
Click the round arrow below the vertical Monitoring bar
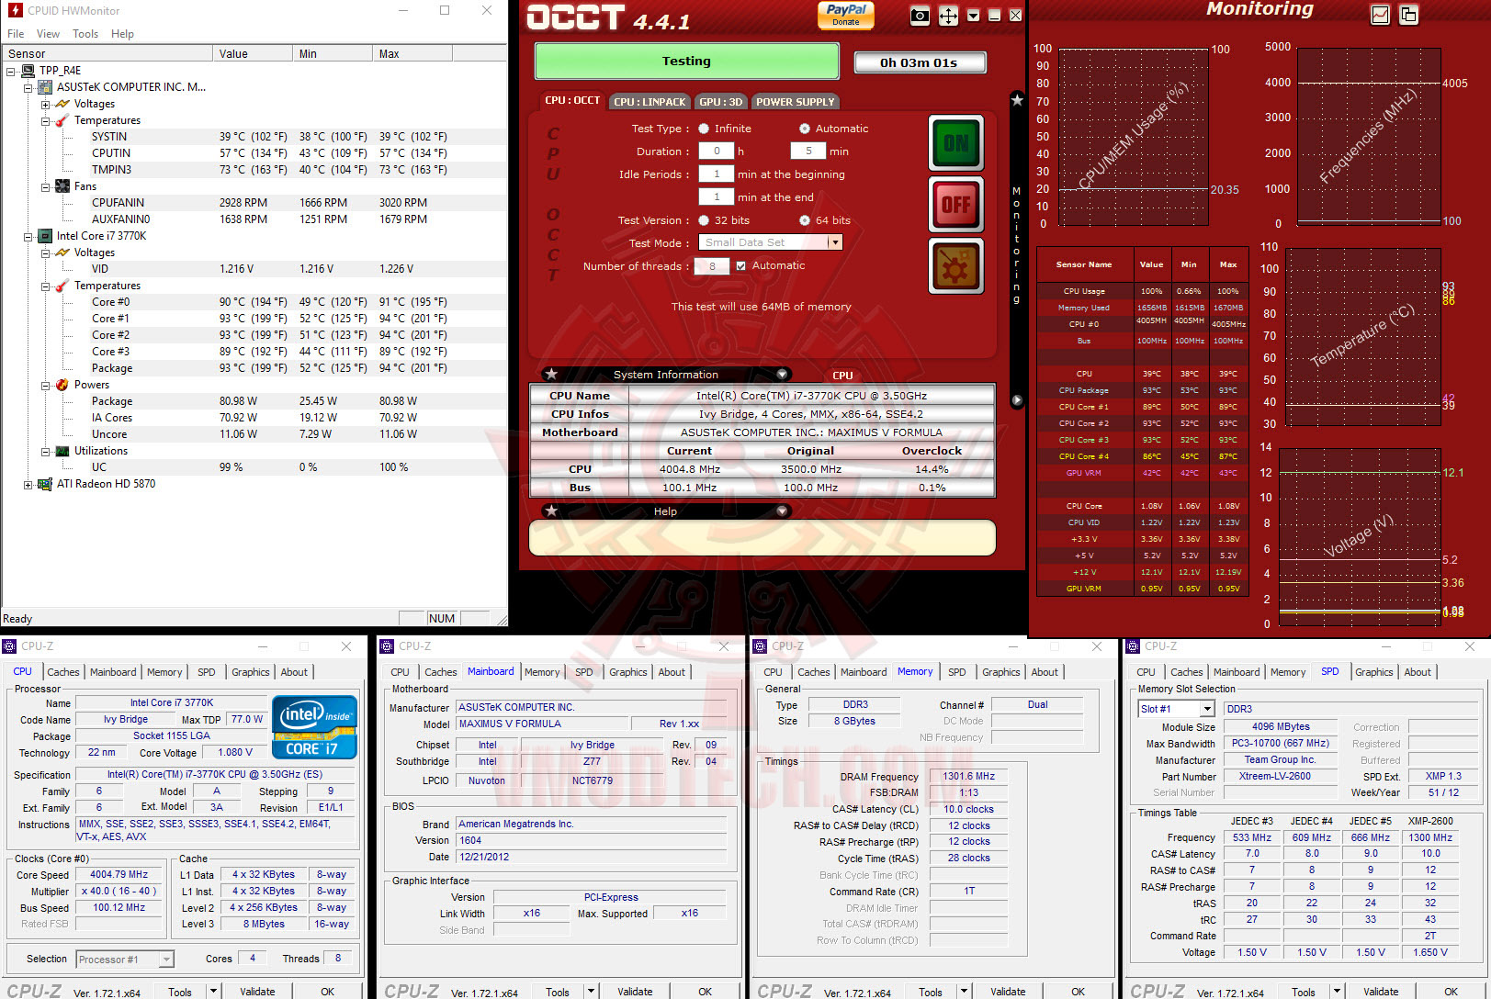point(1017,400)
